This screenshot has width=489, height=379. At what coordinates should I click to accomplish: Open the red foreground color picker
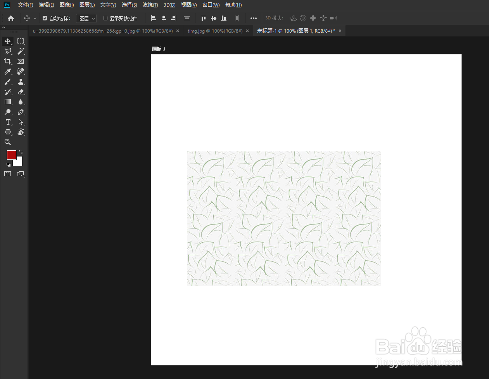(x=11, y=154)
